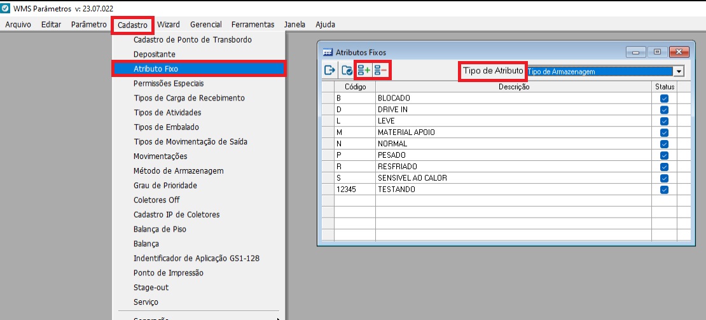Open the Gerencial menu
Viewport: 706px width, 320px height.
pos(206,24)
